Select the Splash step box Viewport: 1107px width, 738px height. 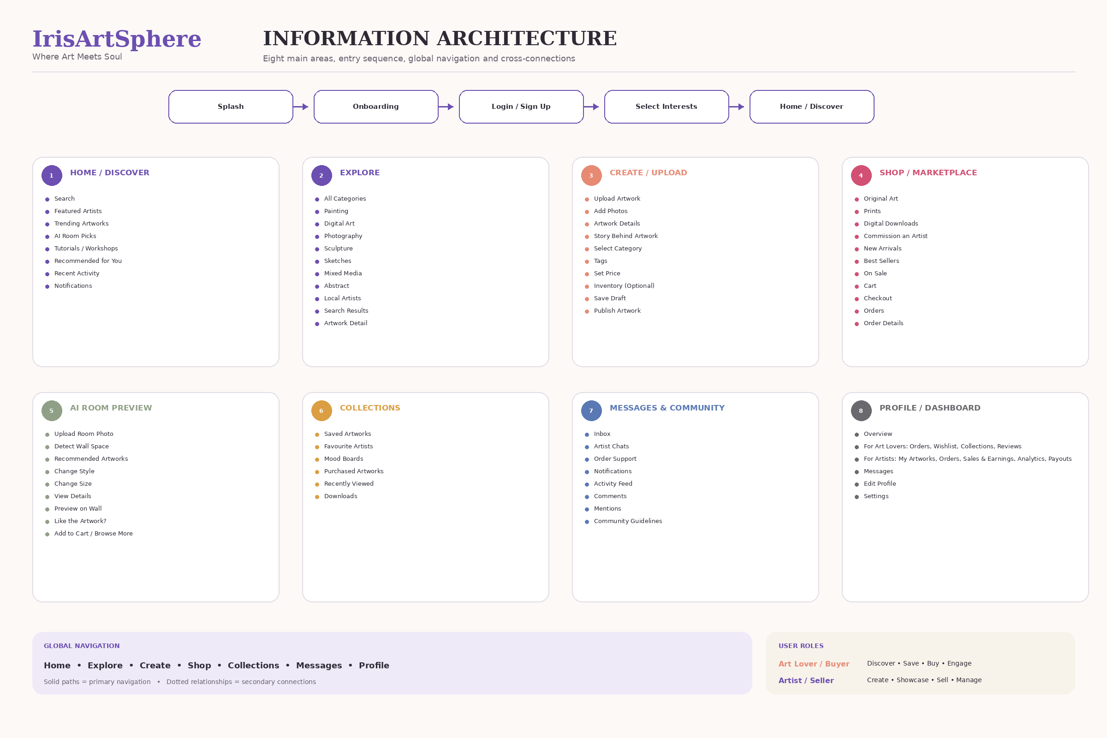pyautogui.click(x=231, y=107)
